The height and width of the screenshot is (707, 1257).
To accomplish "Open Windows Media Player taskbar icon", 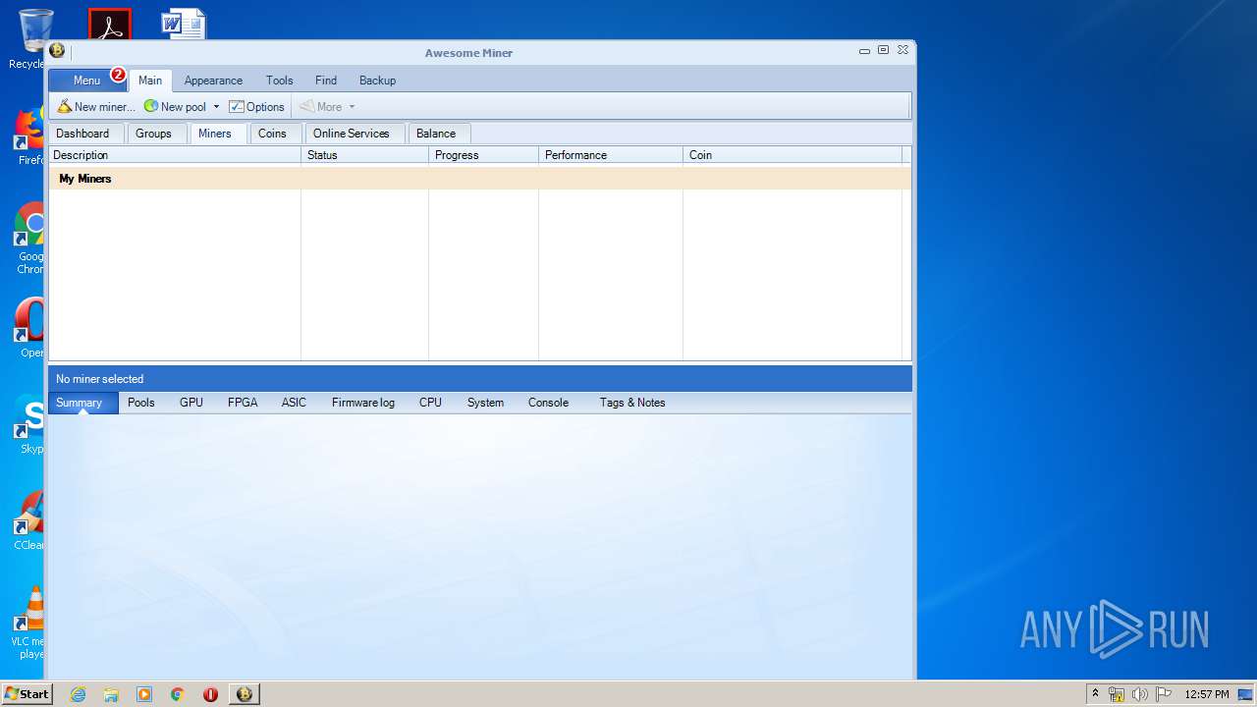I will click(144, 694).
